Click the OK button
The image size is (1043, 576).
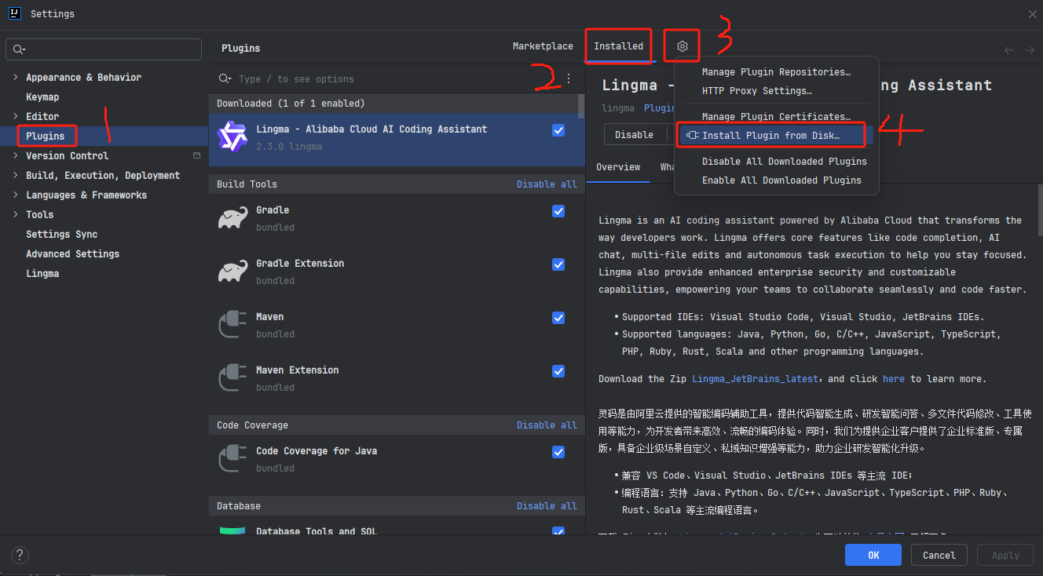point(873,555)
